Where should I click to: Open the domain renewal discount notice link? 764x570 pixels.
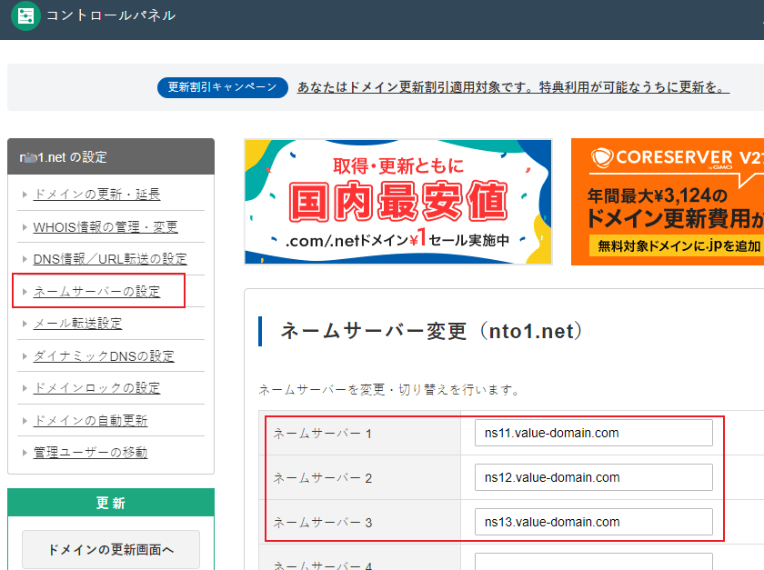click(x=513, y=87)
